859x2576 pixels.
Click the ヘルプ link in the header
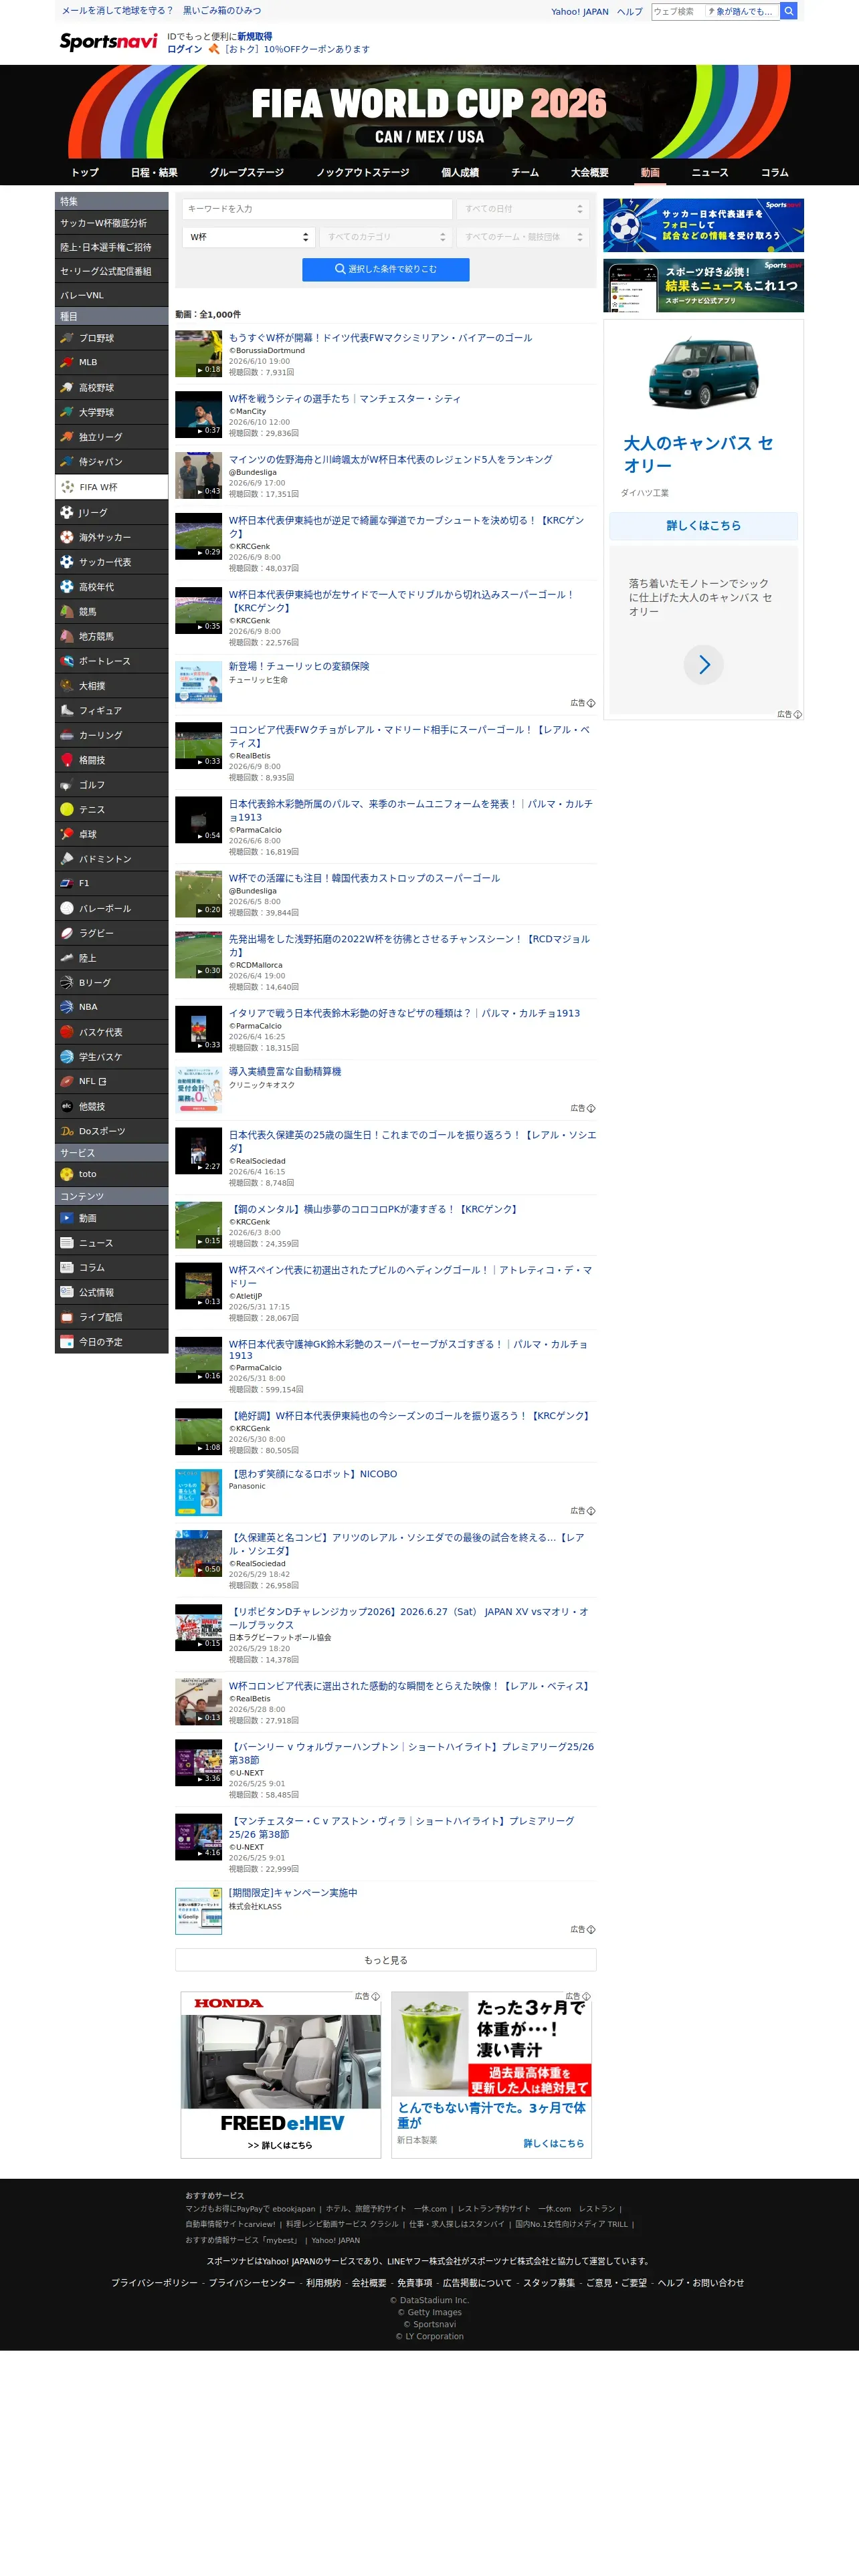coord(630,12)
